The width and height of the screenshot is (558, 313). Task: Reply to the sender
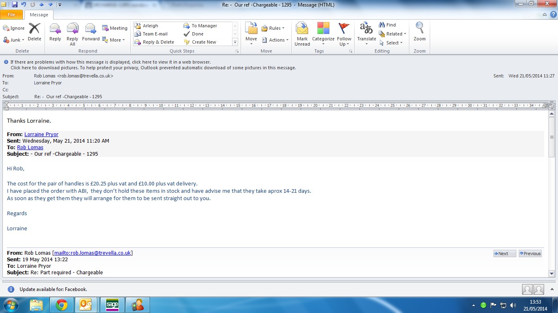click(x=55, y=32)
